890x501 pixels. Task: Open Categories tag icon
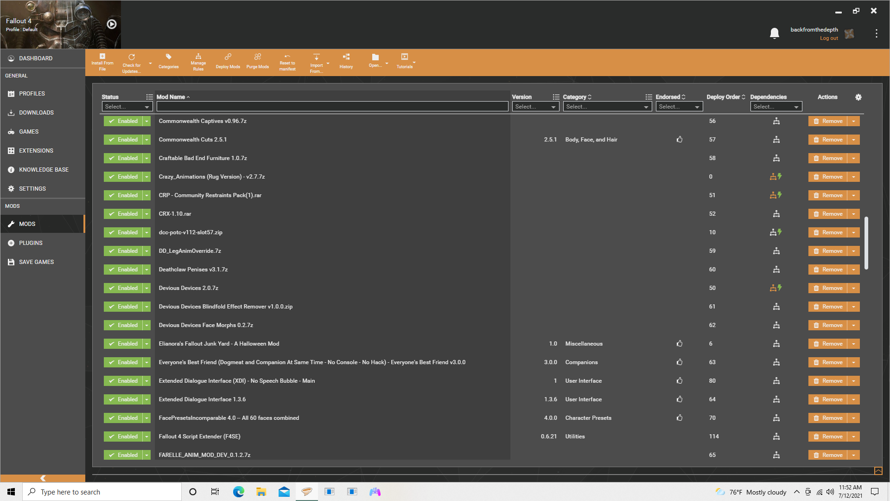coord(169,57)
